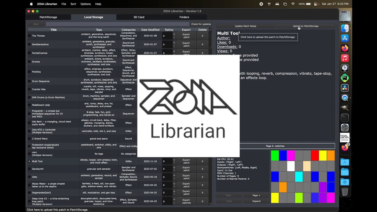This screenshot has width=377, height=212.
Task: Click Update Patch Notes button
Action: pos(245,26)
